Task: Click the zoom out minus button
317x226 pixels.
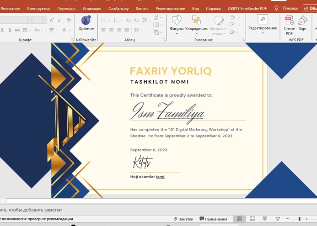Action: pos(287,219)
